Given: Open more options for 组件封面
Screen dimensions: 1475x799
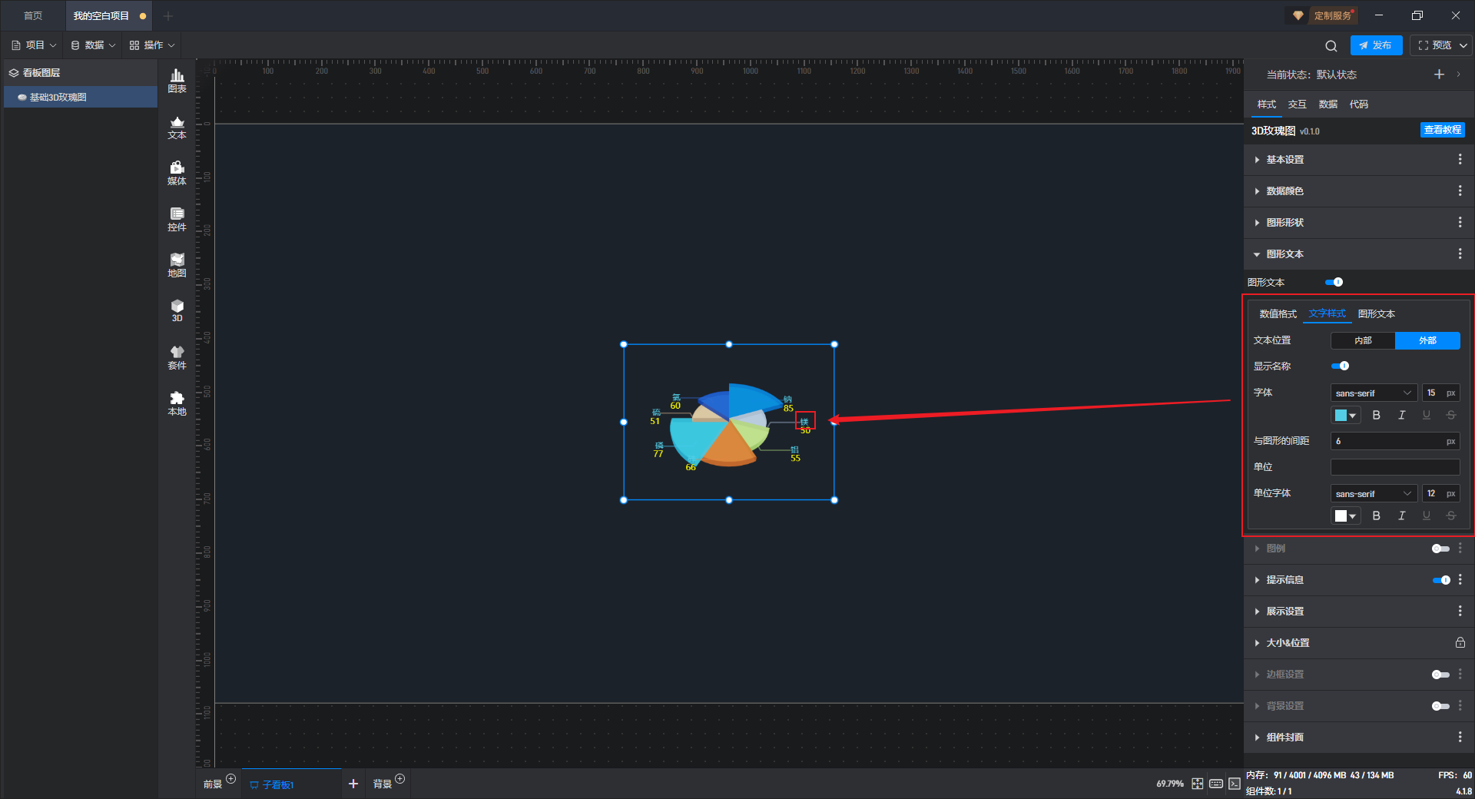Looking at the screenshot, I should point(1460,737).
